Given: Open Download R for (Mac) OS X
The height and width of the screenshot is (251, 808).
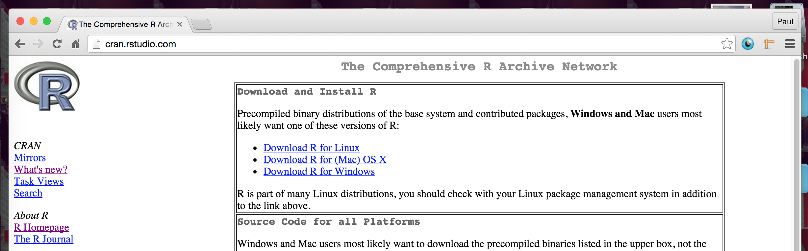Looking at the screenshot, I should (325, 160).
